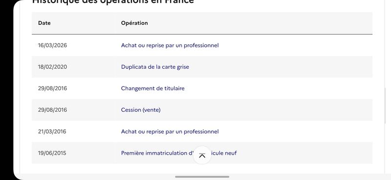Click the date beside Changement de titulaire
This screenshot has width=391, height=180.
tap(52, 88)
